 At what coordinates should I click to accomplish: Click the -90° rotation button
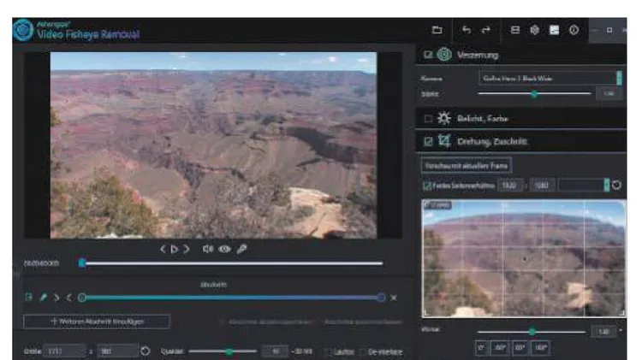500,348
